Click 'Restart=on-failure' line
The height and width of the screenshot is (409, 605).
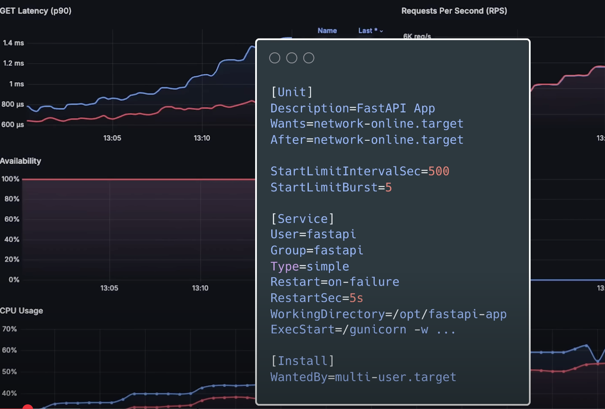coord(335,282)
